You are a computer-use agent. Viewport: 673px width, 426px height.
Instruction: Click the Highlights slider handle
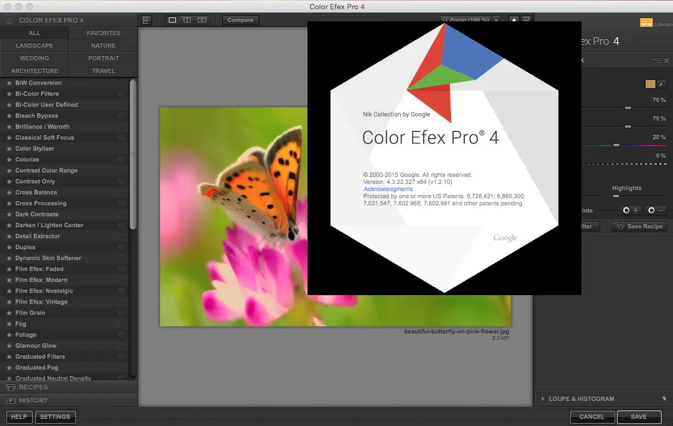(615, 196)
